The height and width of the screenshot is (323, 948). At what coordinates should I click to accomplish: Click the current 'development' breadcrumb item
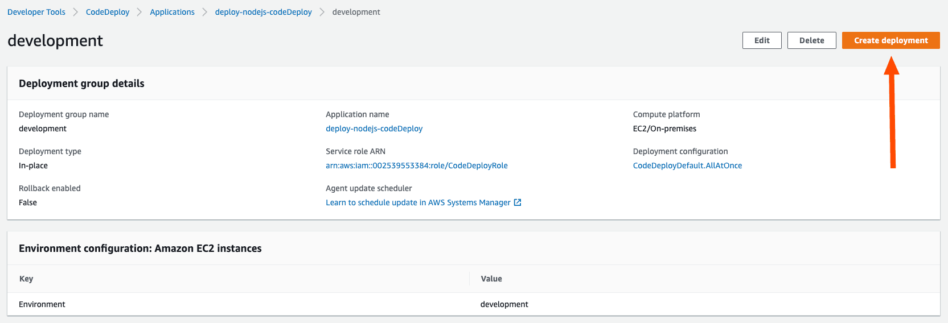point(356,12)
